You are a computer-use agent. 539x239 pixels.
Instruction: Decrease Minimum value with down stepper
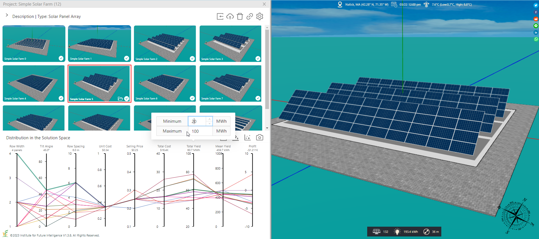point(209,124)
